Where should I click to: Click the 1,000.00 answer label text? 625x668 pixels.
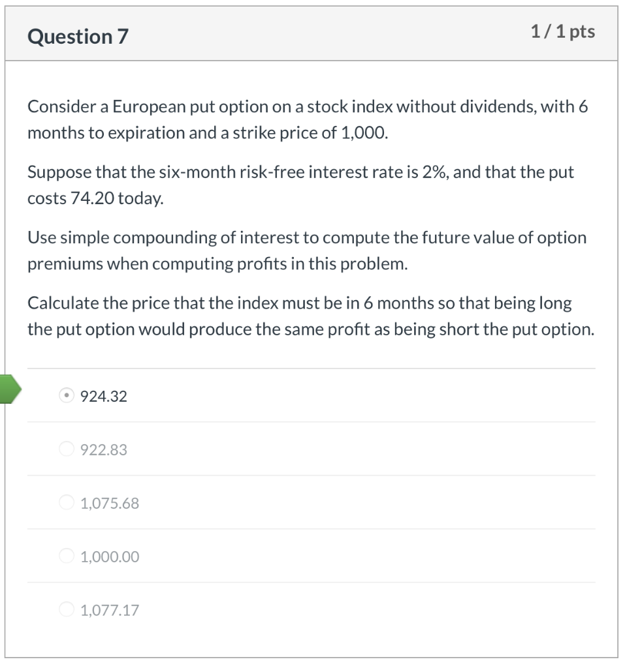110,556
